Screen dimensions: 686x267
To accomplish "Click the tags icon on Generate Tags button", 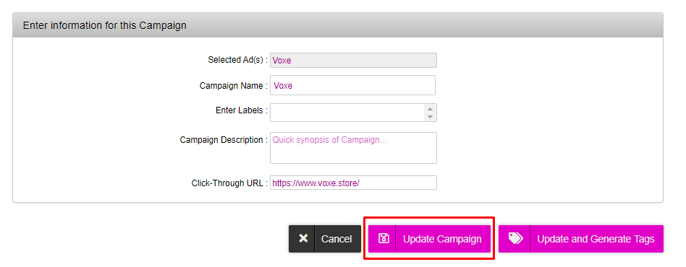I will (515, 237).
